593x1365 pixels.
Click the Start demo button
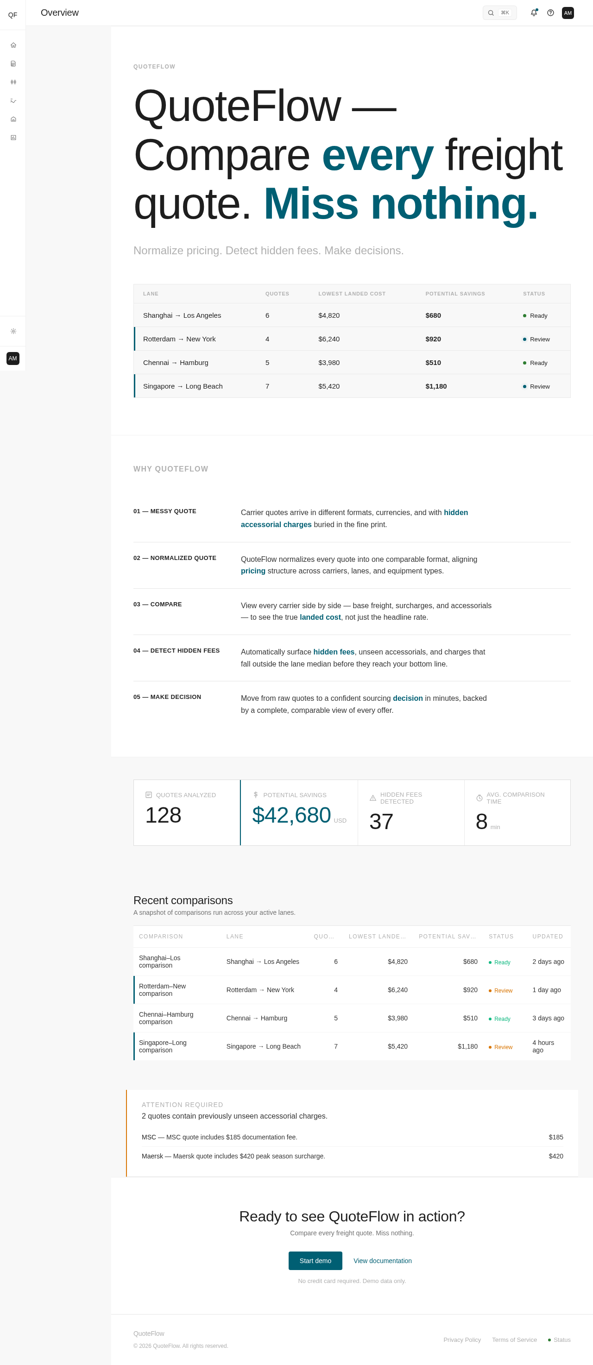pos(315,1261)
